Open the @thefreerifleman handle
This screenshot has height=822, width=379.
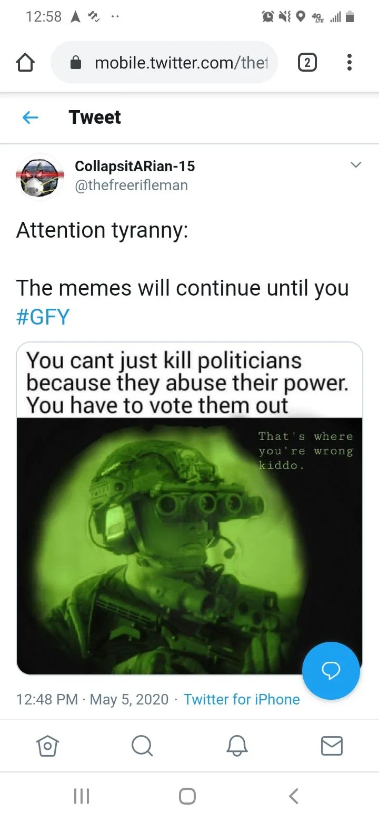pyautogui.click(x=132, y=185)
